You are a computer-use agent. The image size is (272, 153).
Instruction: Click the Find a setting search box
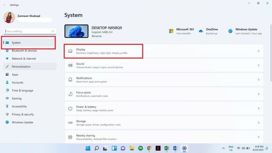[x=28, y=32]
